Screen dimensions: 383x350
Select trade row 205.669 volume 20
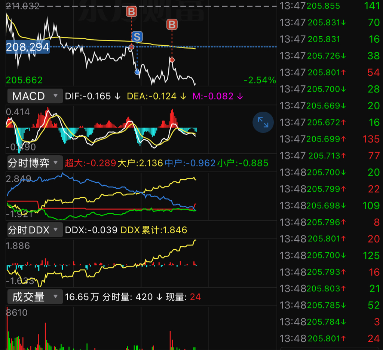click(330, 106)
